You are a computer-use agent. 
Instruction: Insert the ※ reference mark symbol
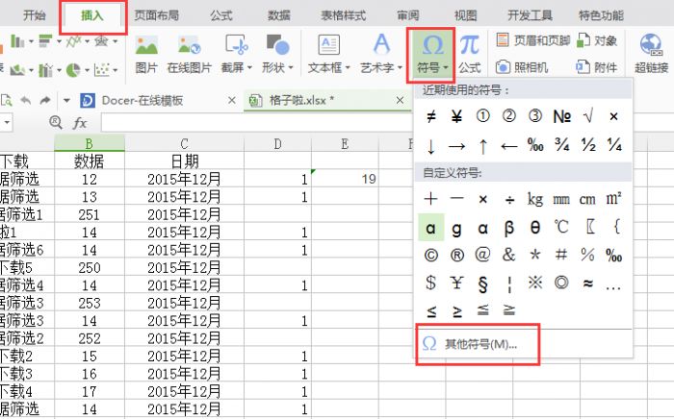tap(535, 283)
